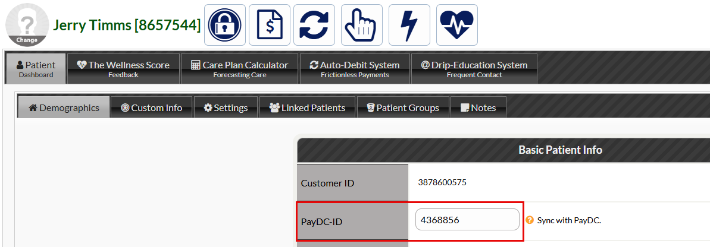Click the orange help question-mark icon
710x247 pixels.
[529, 220]
